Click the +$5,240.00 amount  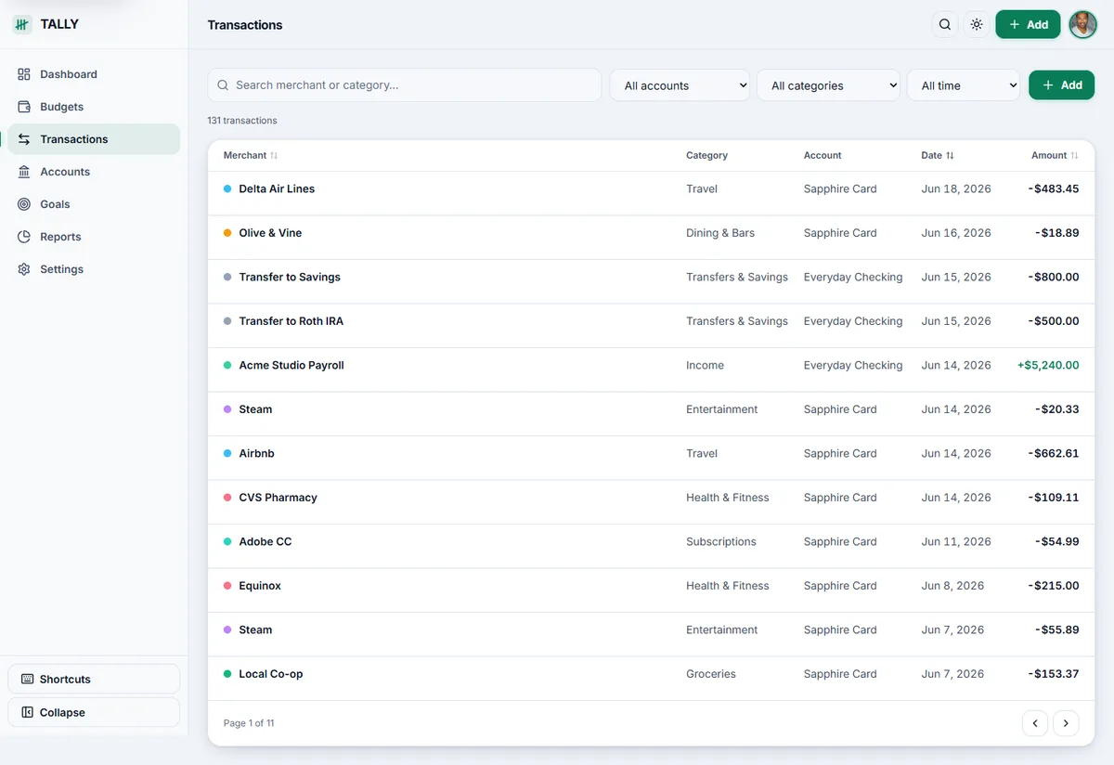click(1048, 365)
